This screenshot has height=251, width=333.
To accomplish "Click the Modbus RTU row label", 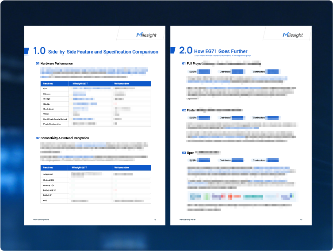I will (49, 180).
